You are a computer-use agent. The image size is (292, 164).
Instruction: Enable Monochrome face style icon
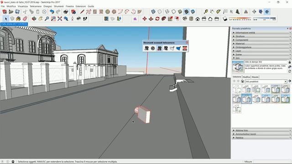(193, 12)
